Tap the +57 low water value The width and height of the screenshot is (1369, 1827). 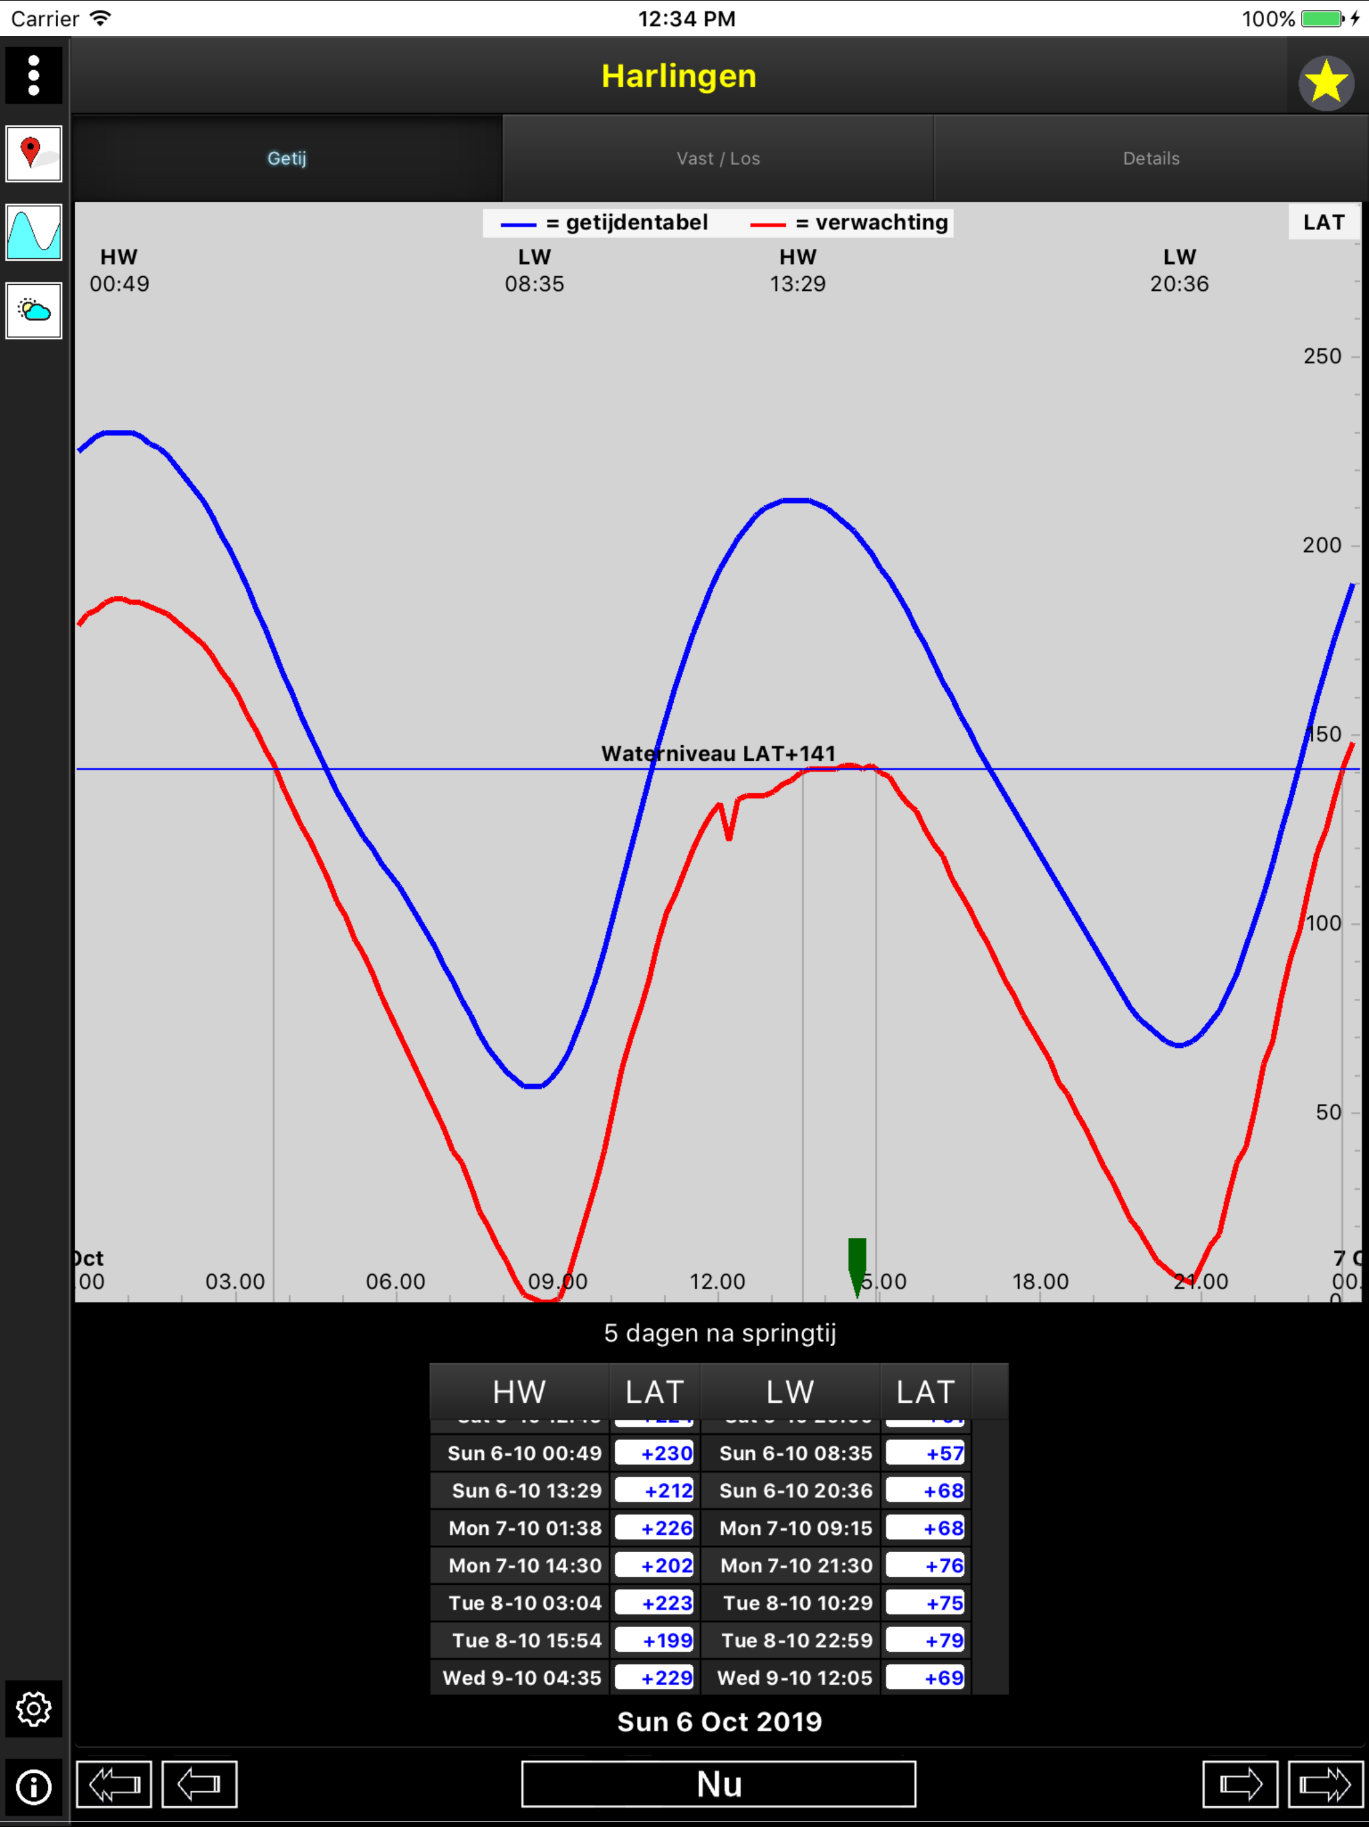pyautogui.click(x=926, y=1453)
